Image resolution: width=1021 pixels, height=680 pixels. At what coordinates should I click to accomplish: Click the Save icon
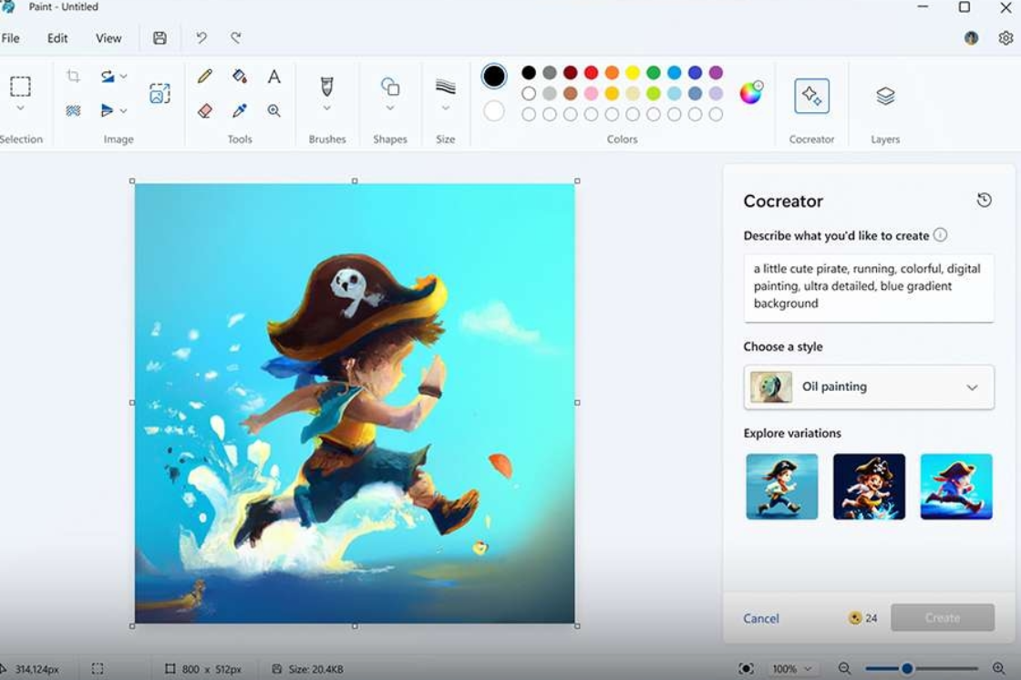160,38
